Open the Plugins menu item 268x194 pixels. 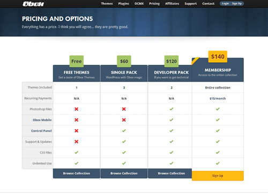click(123, 4)
